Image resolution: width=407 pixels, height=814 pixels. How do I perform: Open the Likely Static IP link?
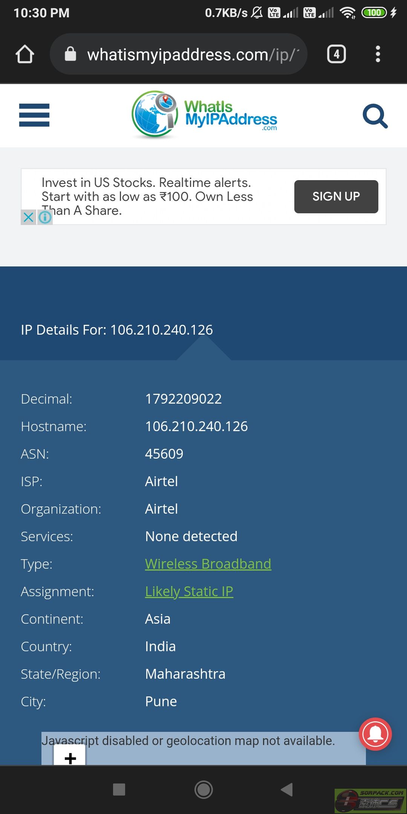click(189, 591)
